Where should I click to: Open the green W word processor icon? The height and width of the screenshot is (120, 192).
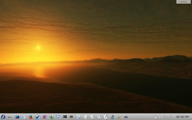pos(92,117)
